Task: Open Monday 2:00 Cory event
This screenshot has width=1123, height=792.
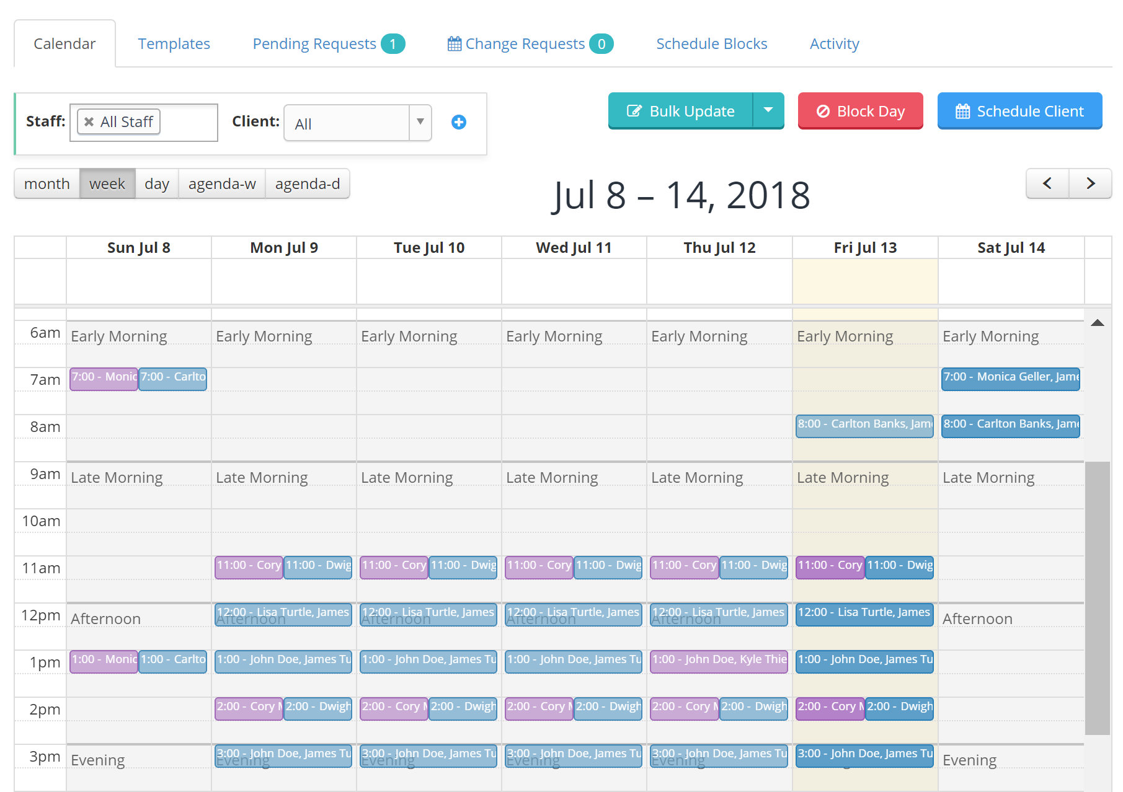Action: [x=249, y=708]
